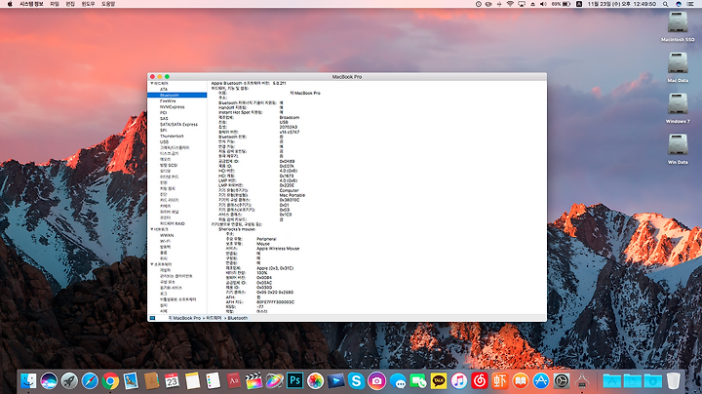This screenshot has height=394, width=702.
Task: Select PCI in the sidebar
Action: [164, 113]
